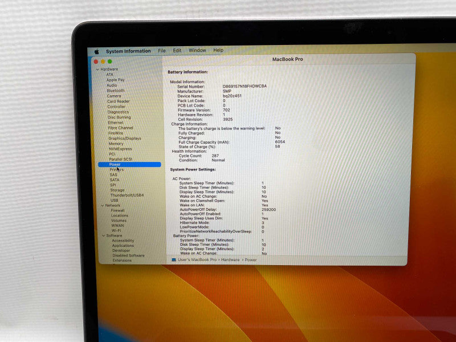Select Disabled Software under Software

click(128, 255)
